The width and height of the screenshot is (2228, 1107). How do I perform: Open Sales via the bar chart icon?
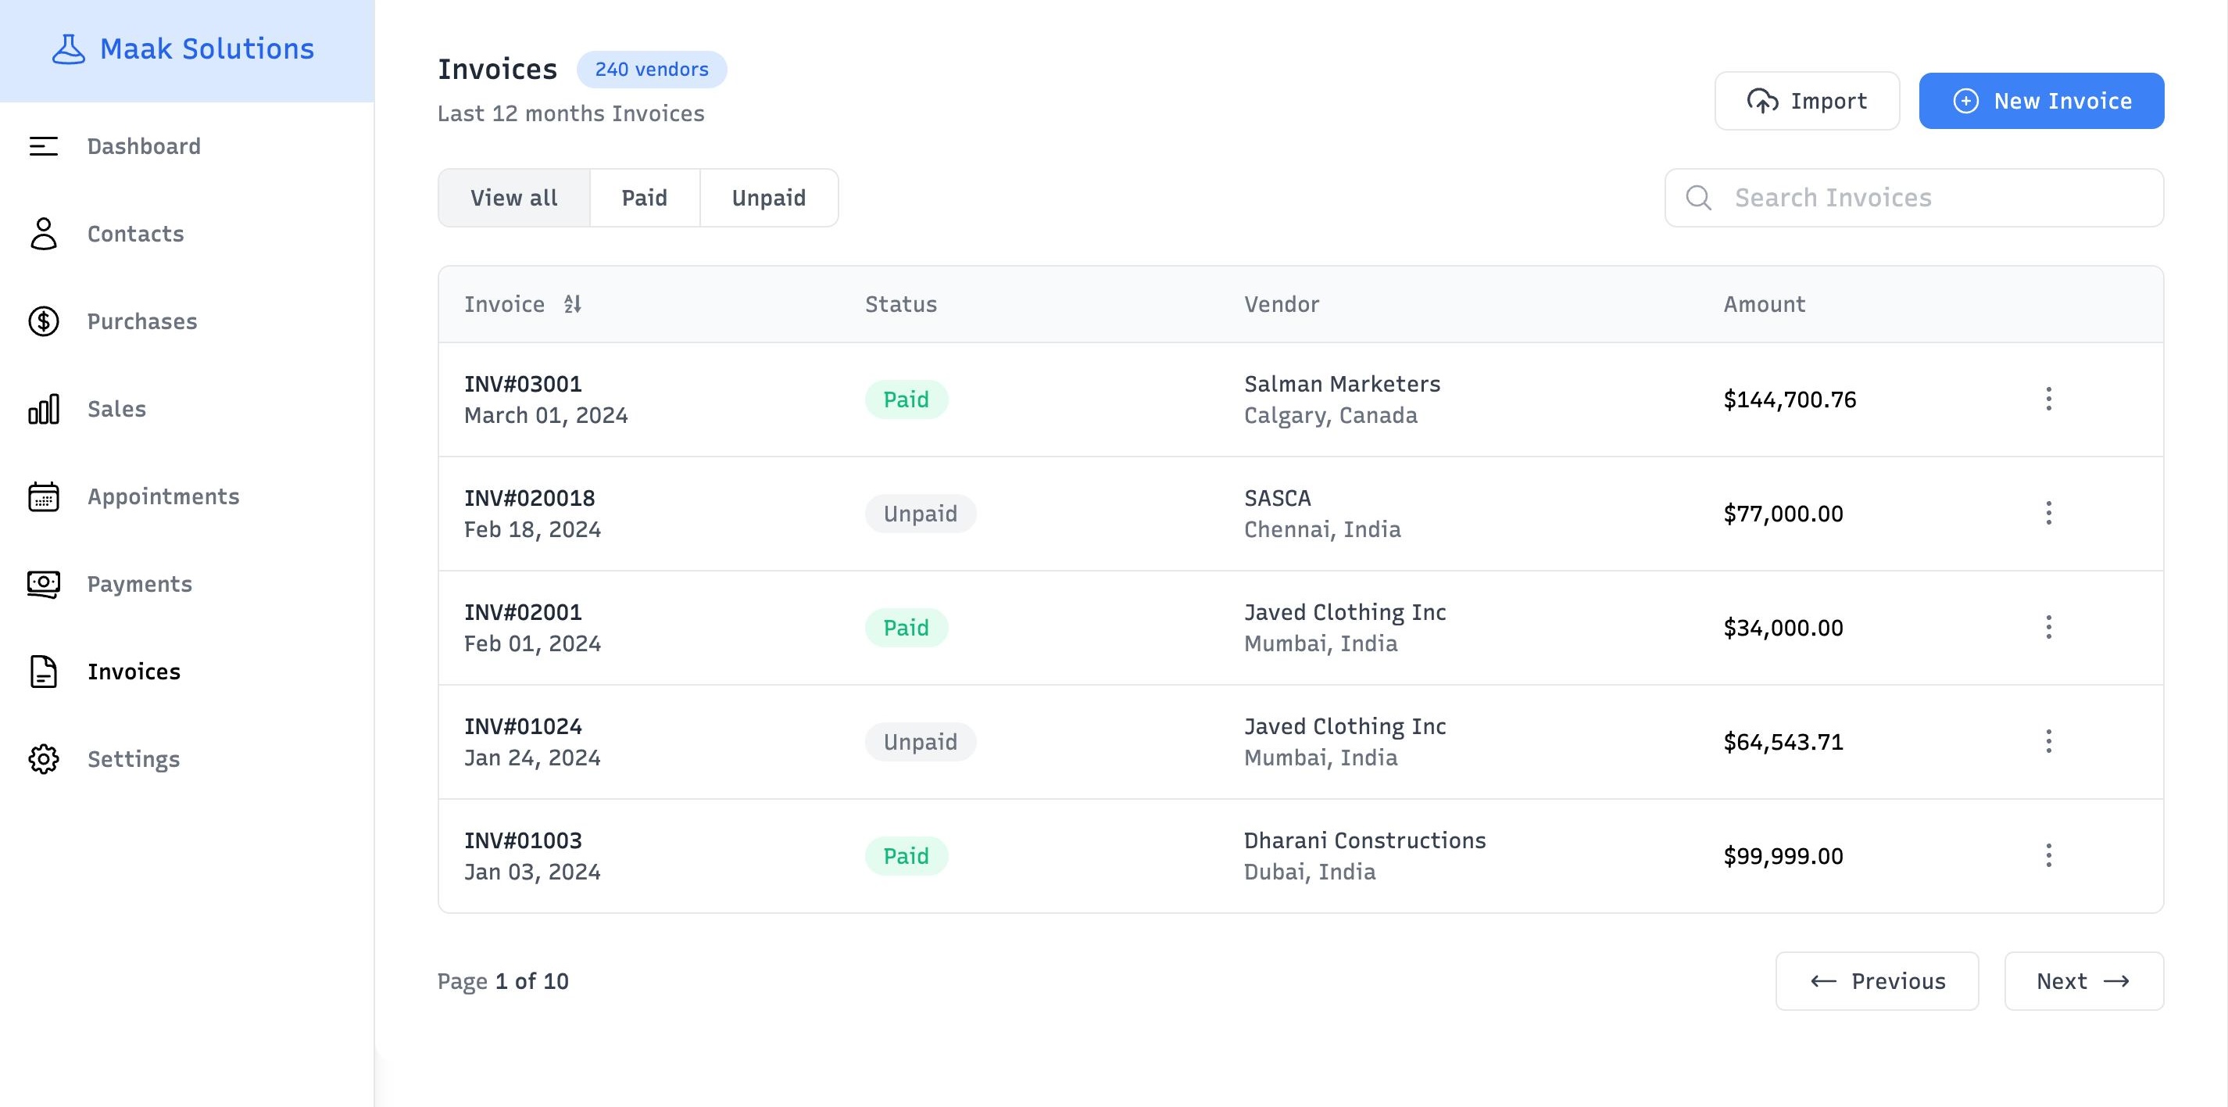(x=42, y=409)
